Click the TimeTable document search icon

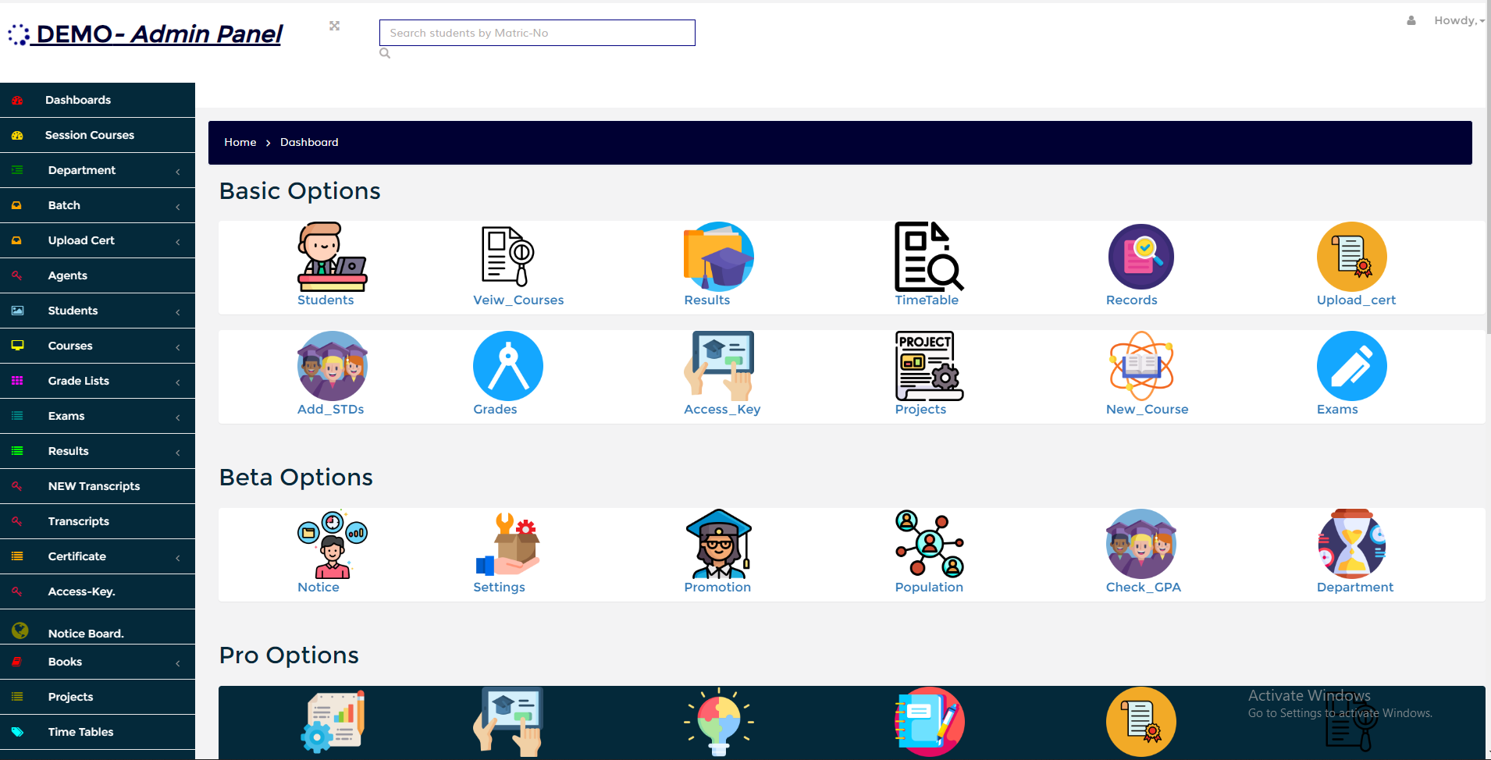click(x=929, y=257)
